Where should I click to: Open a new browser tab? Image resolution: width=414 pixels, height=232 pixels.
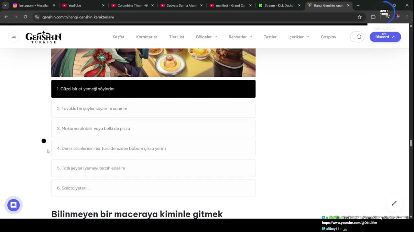click(x=358, y=5)
